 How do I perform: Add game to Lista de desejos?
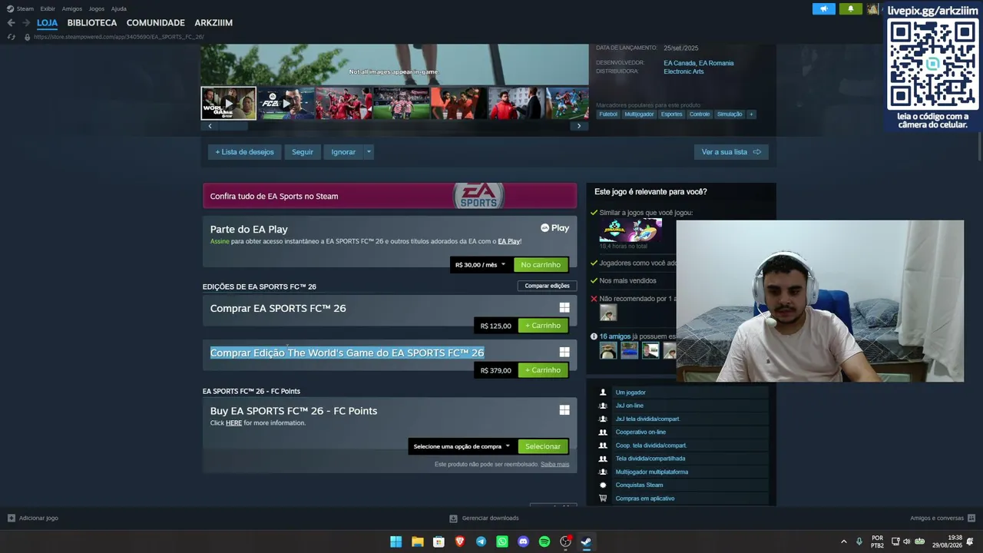point(244,152)
